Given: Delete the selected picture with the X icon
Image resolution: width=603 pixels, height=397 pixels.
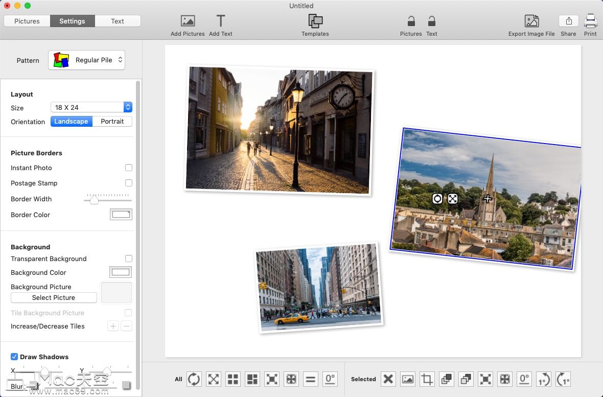Looking at the screenshot, I should 388,379.
